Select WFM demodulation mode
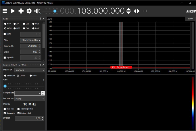 click(8, 28)
